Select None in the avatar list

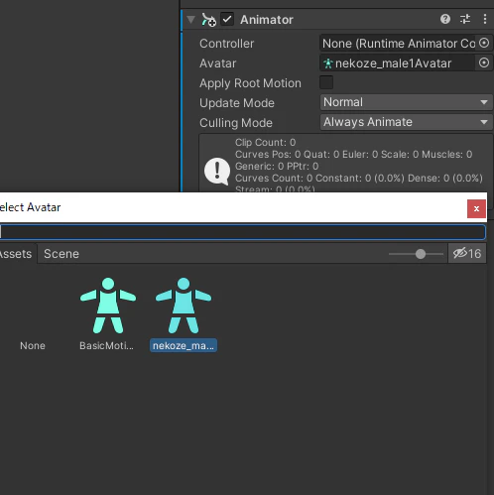[x=33, y=345]
